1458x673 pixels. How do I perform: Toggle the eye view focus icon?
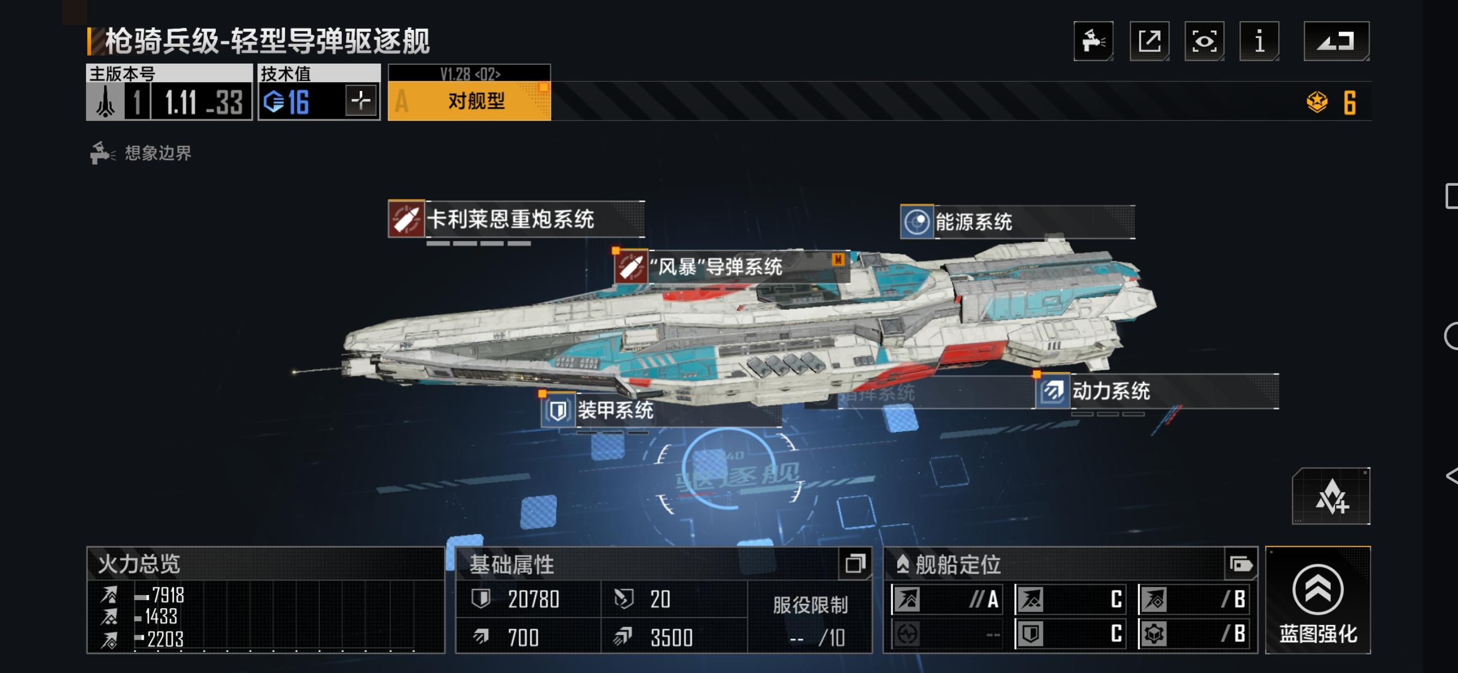pos(1204,41)
